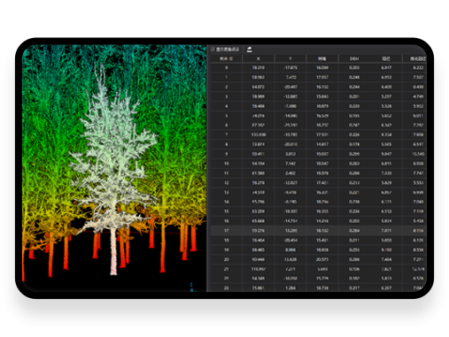Click the white highlighted tree crown in the point cloud

(113, 148)
